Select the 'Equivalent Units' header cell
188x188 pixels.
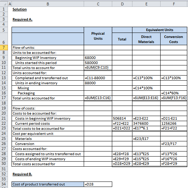point(159,30)
